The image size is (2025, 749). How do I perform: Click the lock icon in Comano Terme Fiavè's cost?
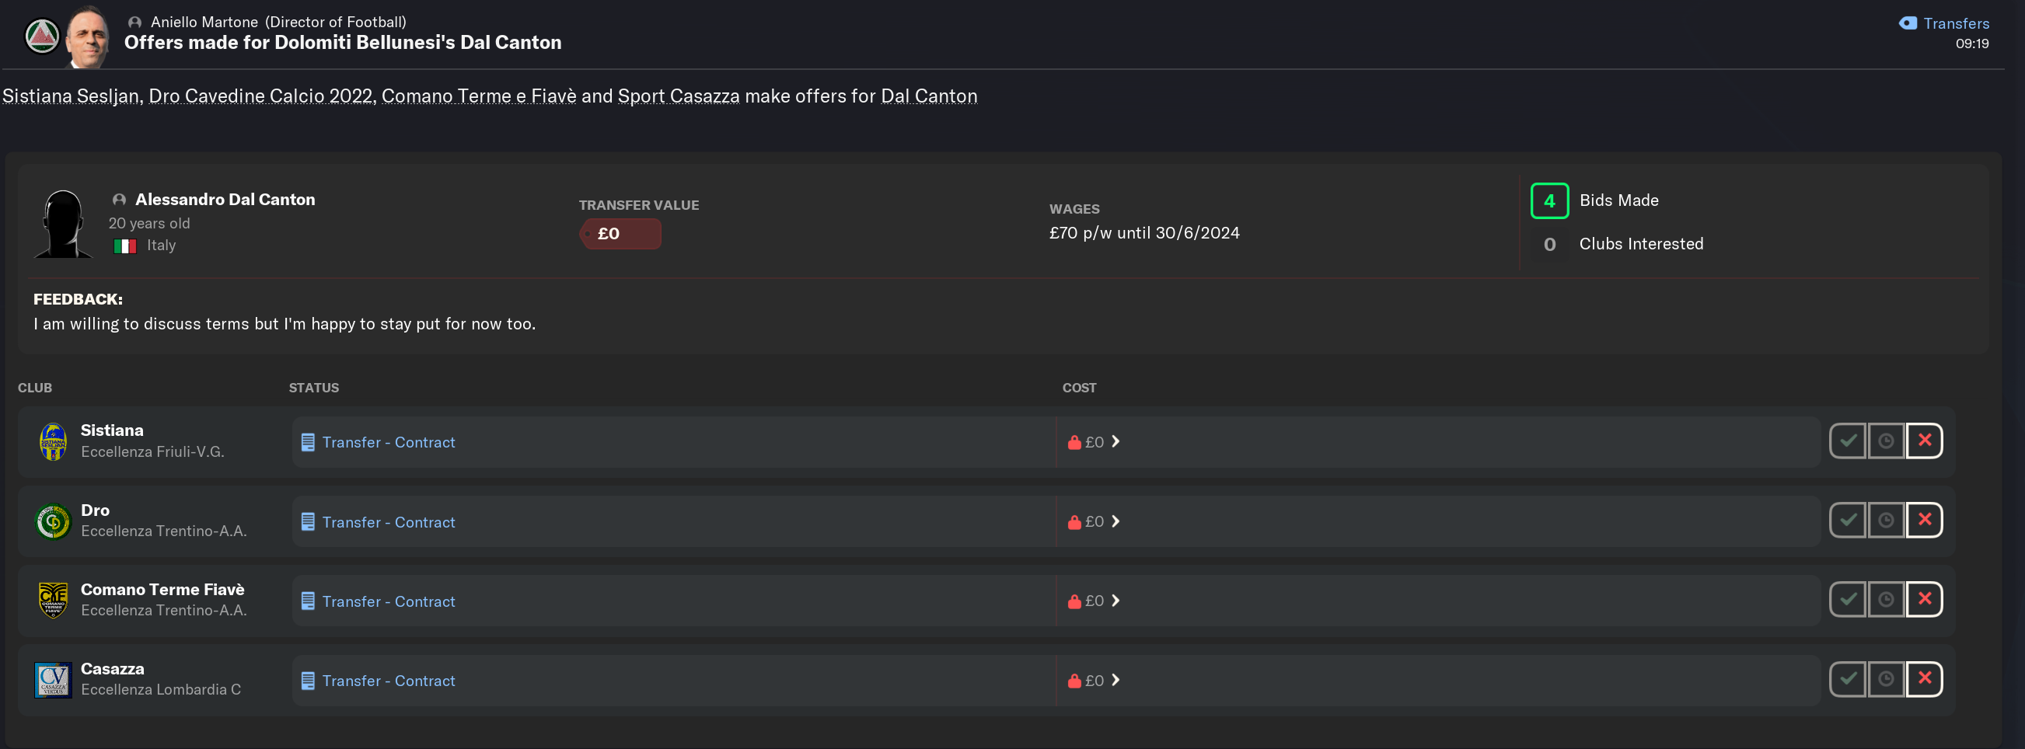[x=1074, y=601]
